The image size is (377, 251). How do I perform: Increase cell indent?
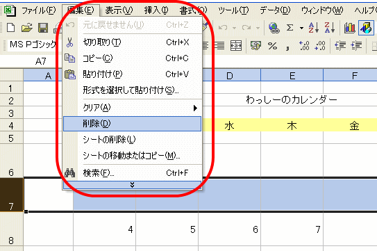click(x=356, y=45)
